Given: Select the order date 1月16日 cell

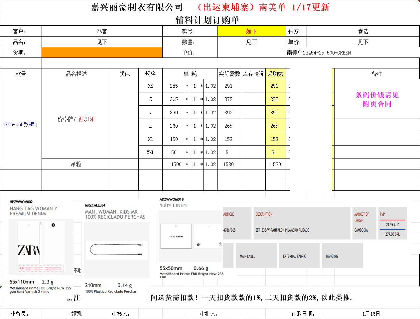Looking at the screenshot, I should coord(371,314).
